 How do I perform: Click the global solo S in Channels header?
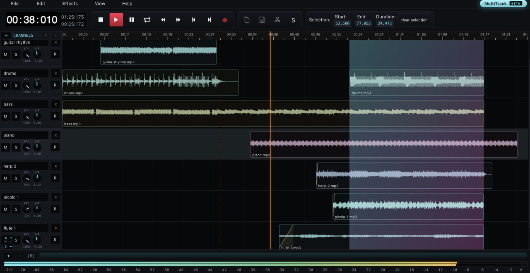pos(55,36)
